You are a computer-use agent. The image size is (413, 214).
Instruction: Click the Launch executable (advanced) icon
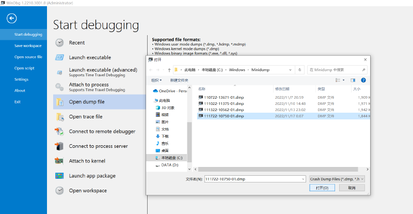(x=59, y=72)
